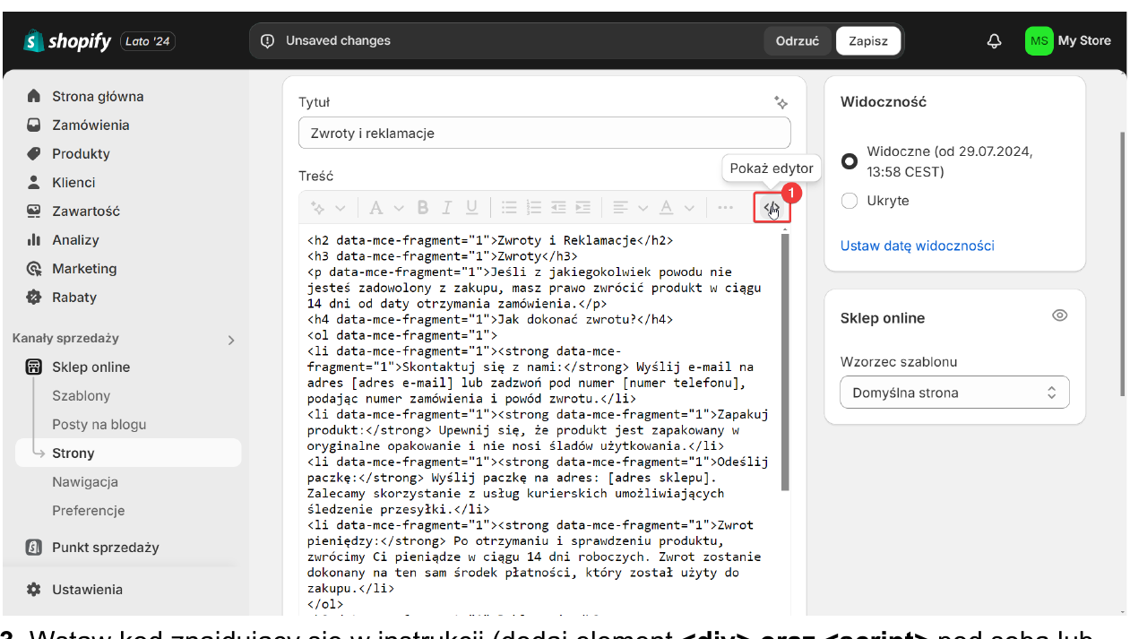Insert a numbered list
This screenshot has width=1130, height=639.
[x=534, y=208]
